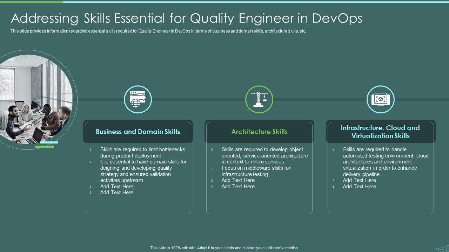Click bullet 'It is essential to have domain skills'
Viewport: 449px width, 252px height.
143,171
